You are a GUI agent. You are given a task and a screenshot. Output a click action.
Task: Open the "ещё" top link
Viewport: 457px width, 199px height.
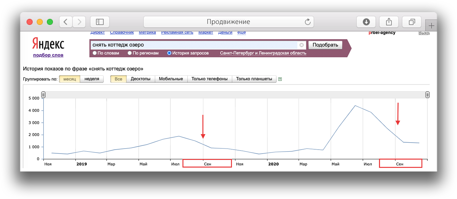click(242, 33)
